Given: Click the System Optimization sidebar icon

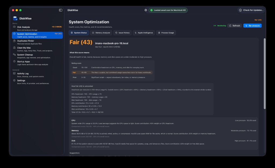Looking at the screenshot, I should 14,34.
